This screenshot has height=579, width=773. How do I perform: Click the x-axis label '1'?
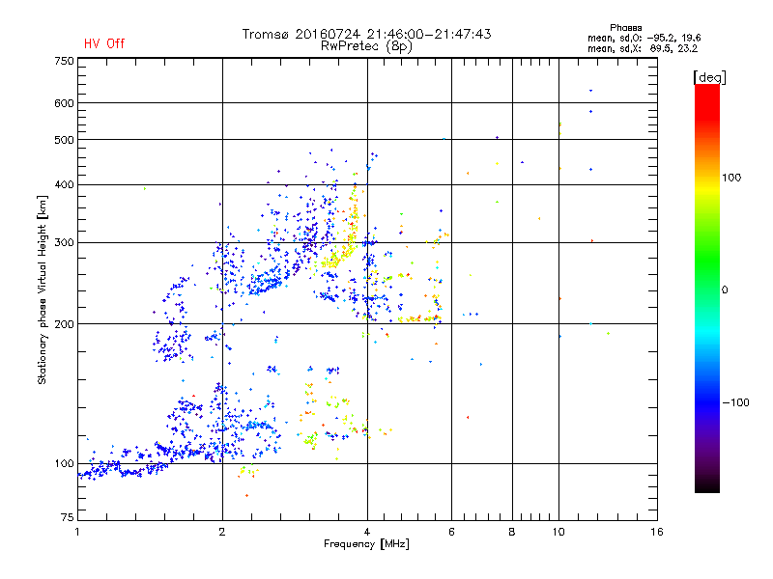(77, 532)
